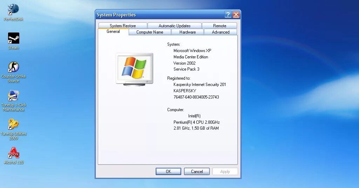Switch to the System Restore tab
Viewport: 359px width, 188px height.
tap(123, 26)
